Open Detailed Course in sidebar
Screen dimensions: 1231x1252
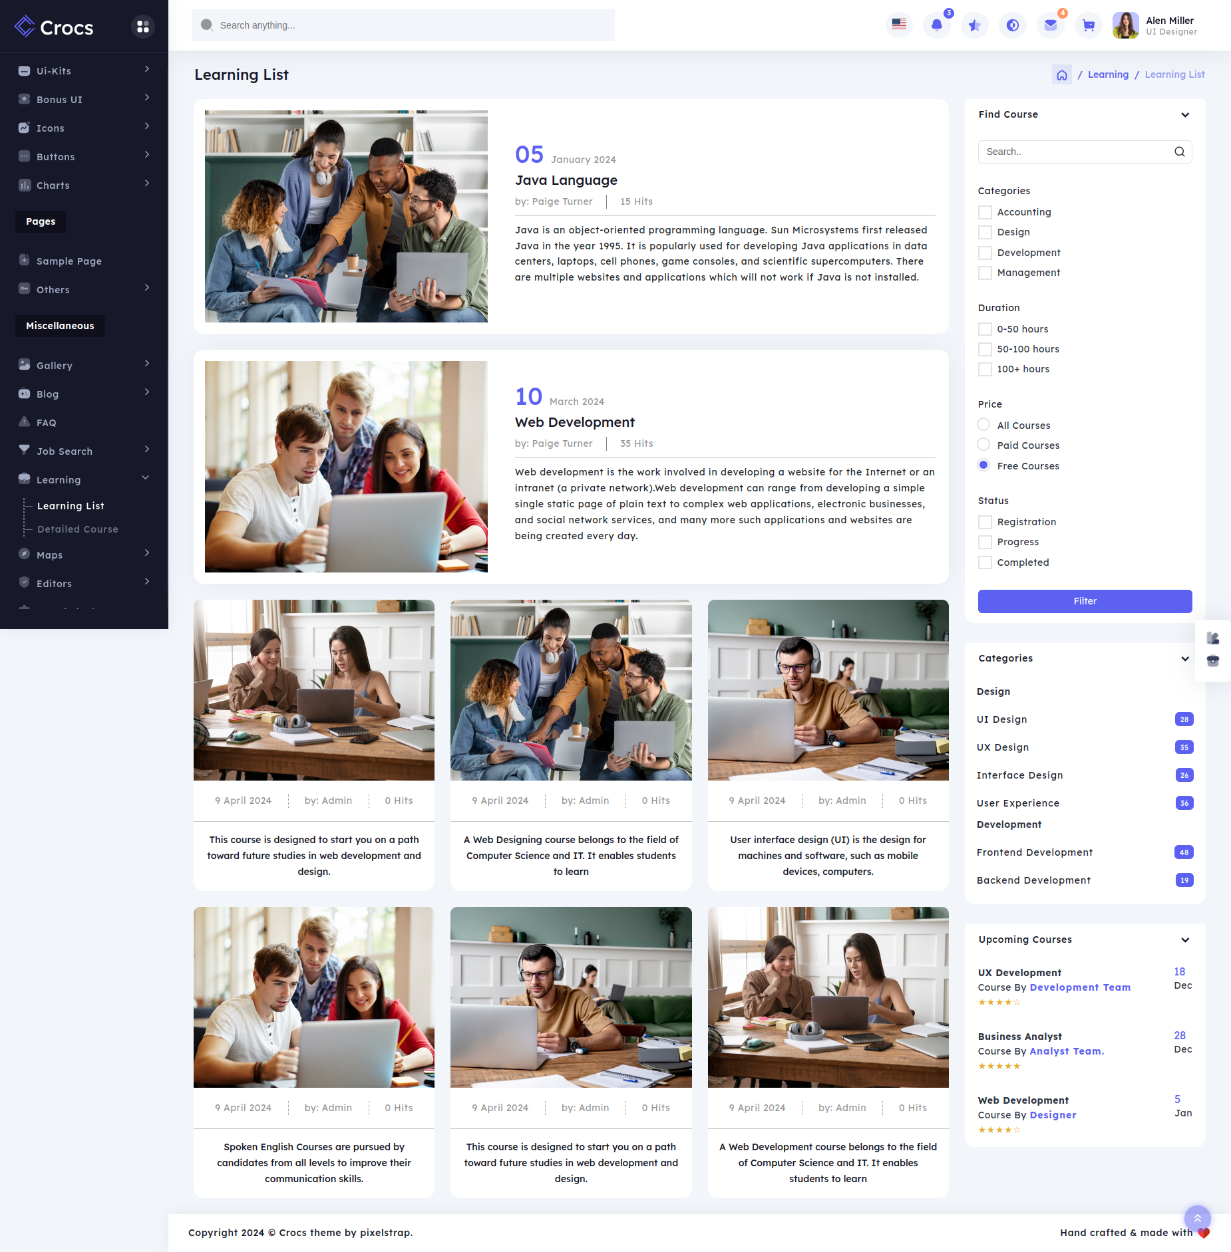78,529
